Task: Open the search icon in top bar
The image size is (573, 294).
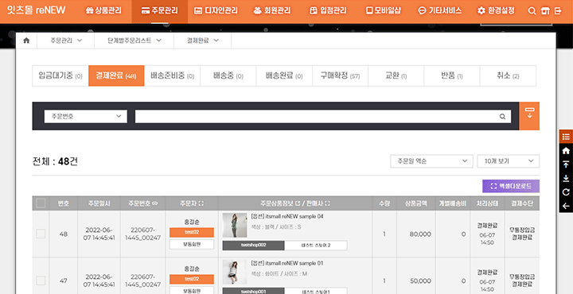Action: [x=532, y=11]
